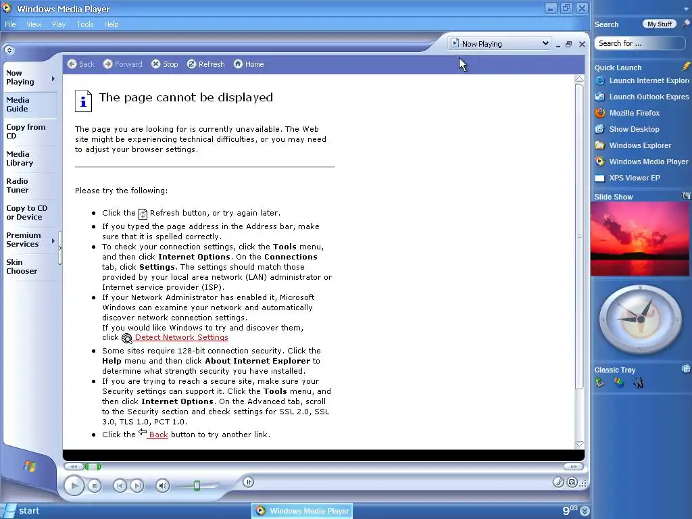
Task: Click the start button
Action: (x=22, y=511)
